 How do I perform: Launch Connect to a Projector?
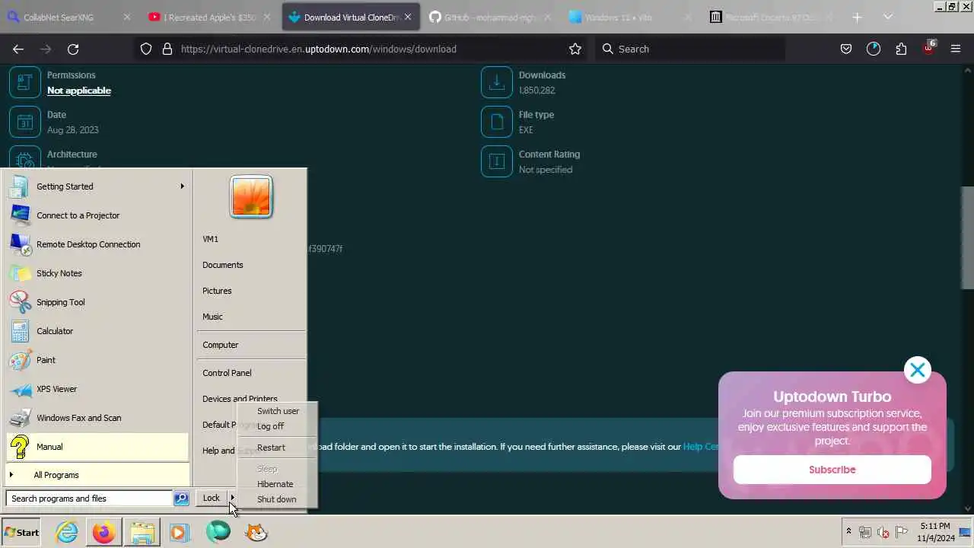click(x=97, y=215)
